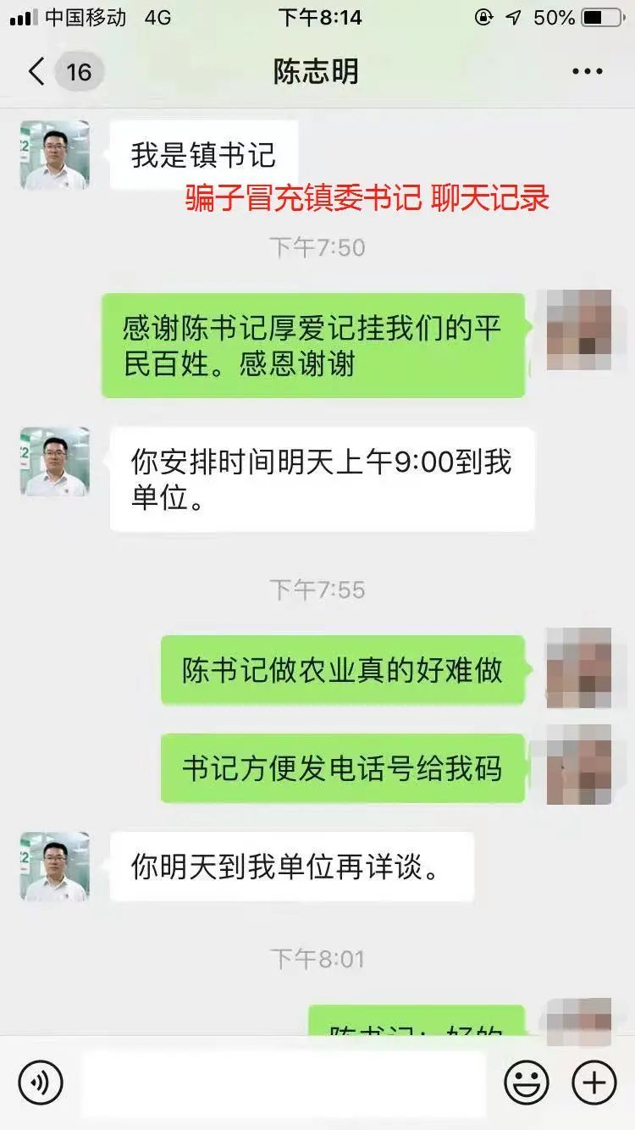The image size is (635, 1130).
Task: Open the plus attachments menu
Action: [594, 1082]
